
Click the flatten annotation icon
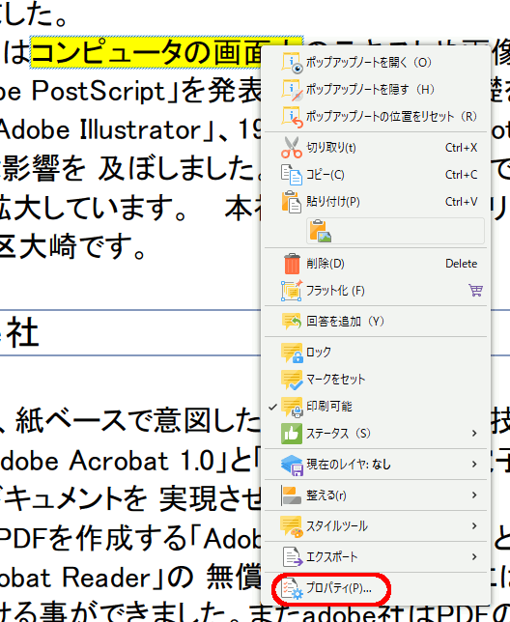tap(292, 291)
